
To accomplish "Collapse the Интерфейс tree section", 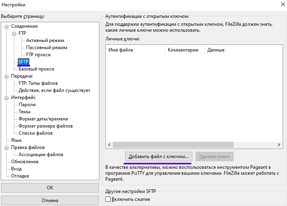I will click(6, 97).
